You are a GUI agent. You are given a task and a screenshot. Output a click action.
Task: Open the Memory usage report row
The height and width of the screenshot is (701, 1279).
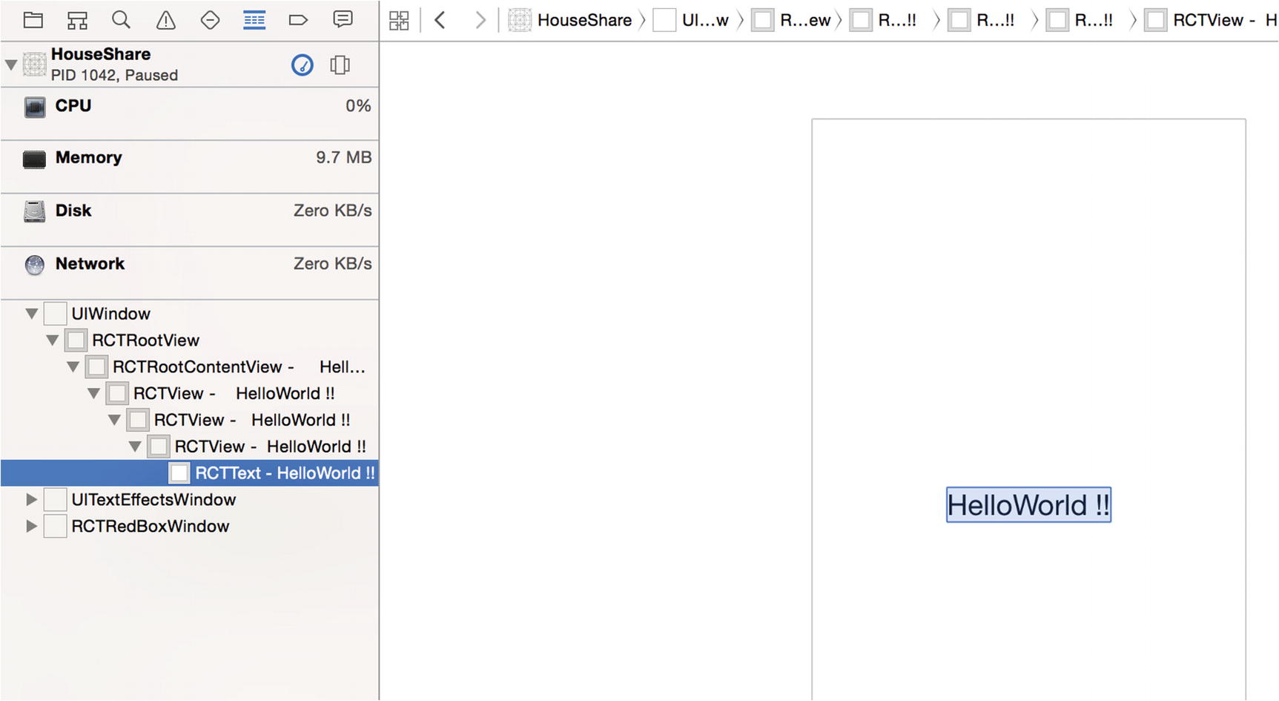point(190,159)
